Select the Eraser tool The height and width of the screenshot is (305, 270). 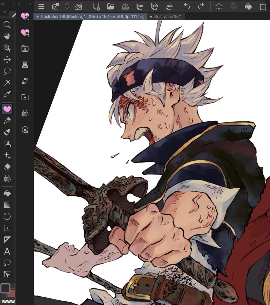(x=7, y=167)
